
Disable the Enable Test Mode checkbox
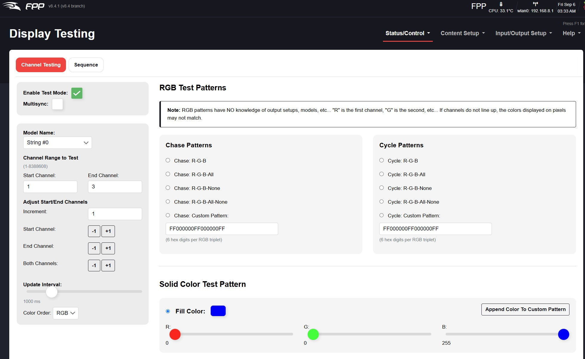click(77, 93)
